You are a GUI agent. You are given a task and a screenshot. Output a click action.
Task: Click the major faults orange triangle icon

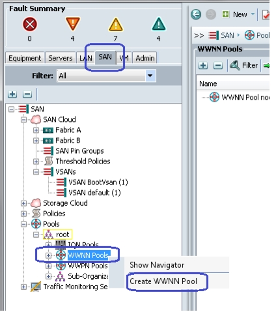[73, 23]
